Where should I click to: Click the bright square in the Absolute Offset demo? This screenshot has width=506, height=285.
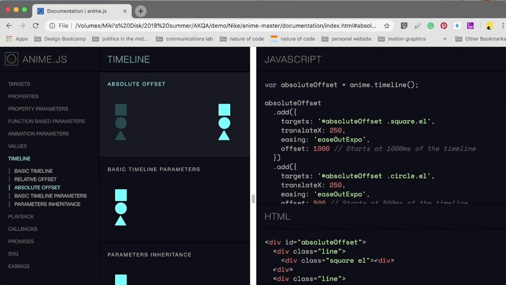pyautogui.click(x=224, y=110)
